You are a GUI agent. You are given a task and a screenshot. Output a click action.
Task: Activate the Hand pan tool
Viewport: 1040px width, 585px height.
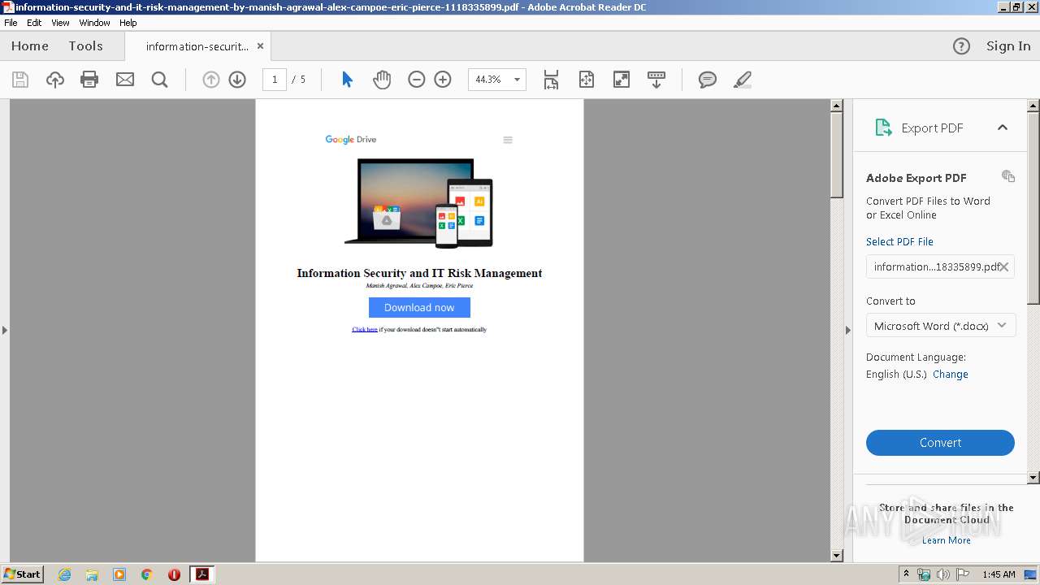[x=382, y=80]
